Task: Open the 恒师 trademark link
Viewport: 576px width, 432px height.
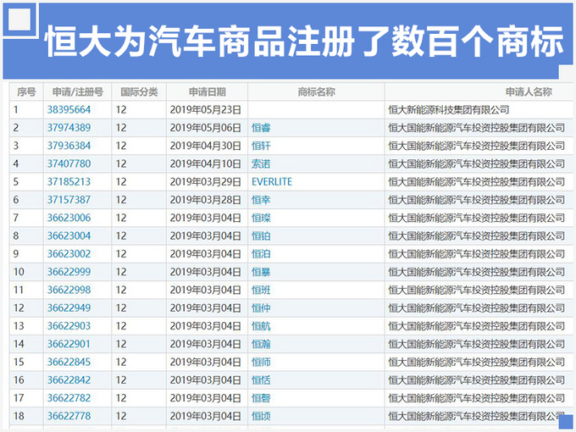Action: click(x=261, y=362)
